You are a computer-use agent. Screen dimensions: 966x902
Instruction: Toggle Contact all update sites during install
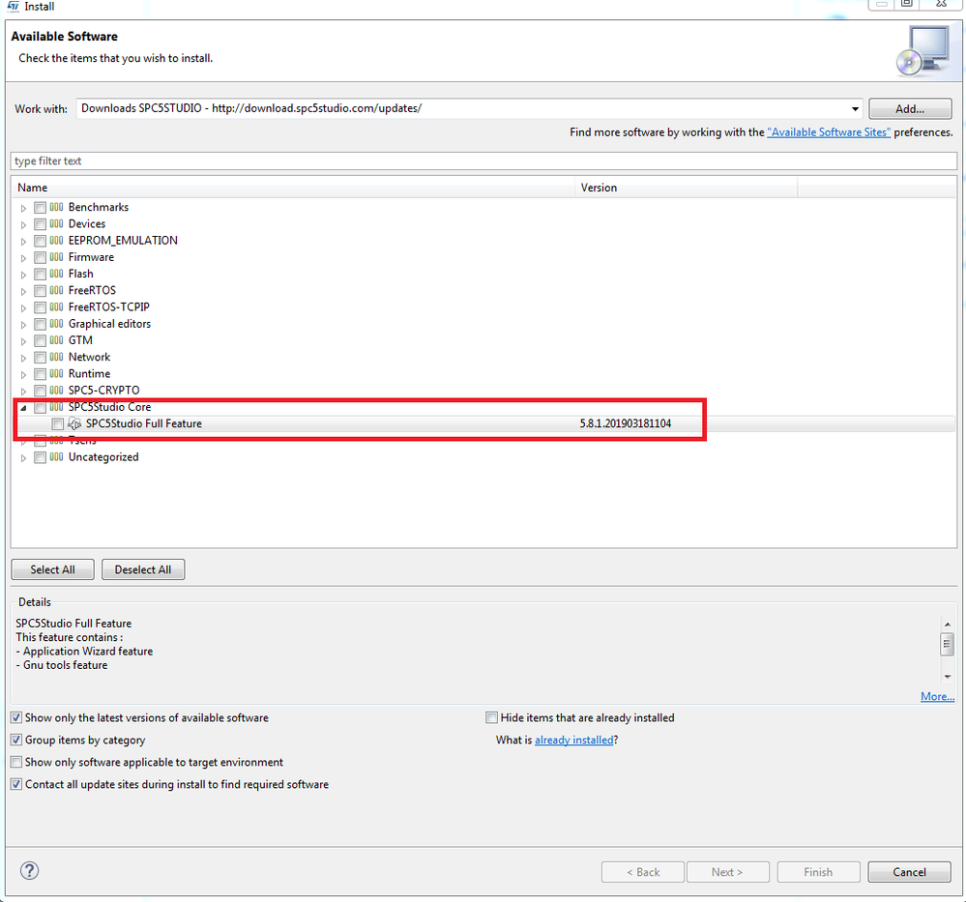(x=16, y=784)
